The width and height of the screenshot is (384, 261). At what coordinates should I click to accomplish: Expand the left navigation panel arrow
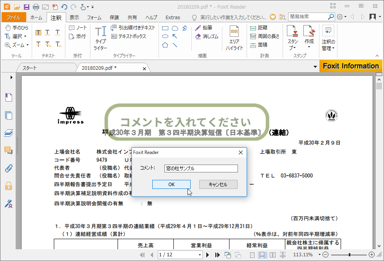tap(11, 78)
